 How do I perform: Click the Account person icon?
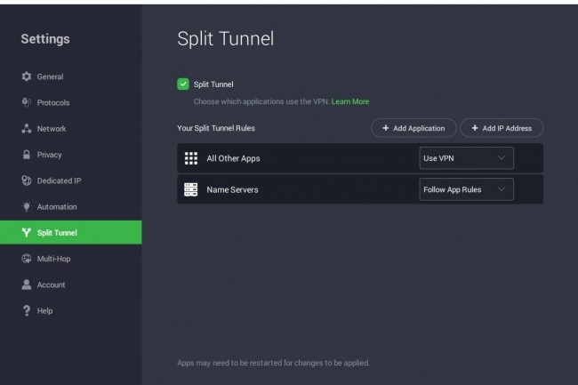tap(27, 285)
